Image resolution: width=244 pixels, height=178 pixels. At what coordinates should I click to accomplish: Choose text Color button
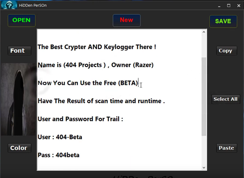coord(19,148)
